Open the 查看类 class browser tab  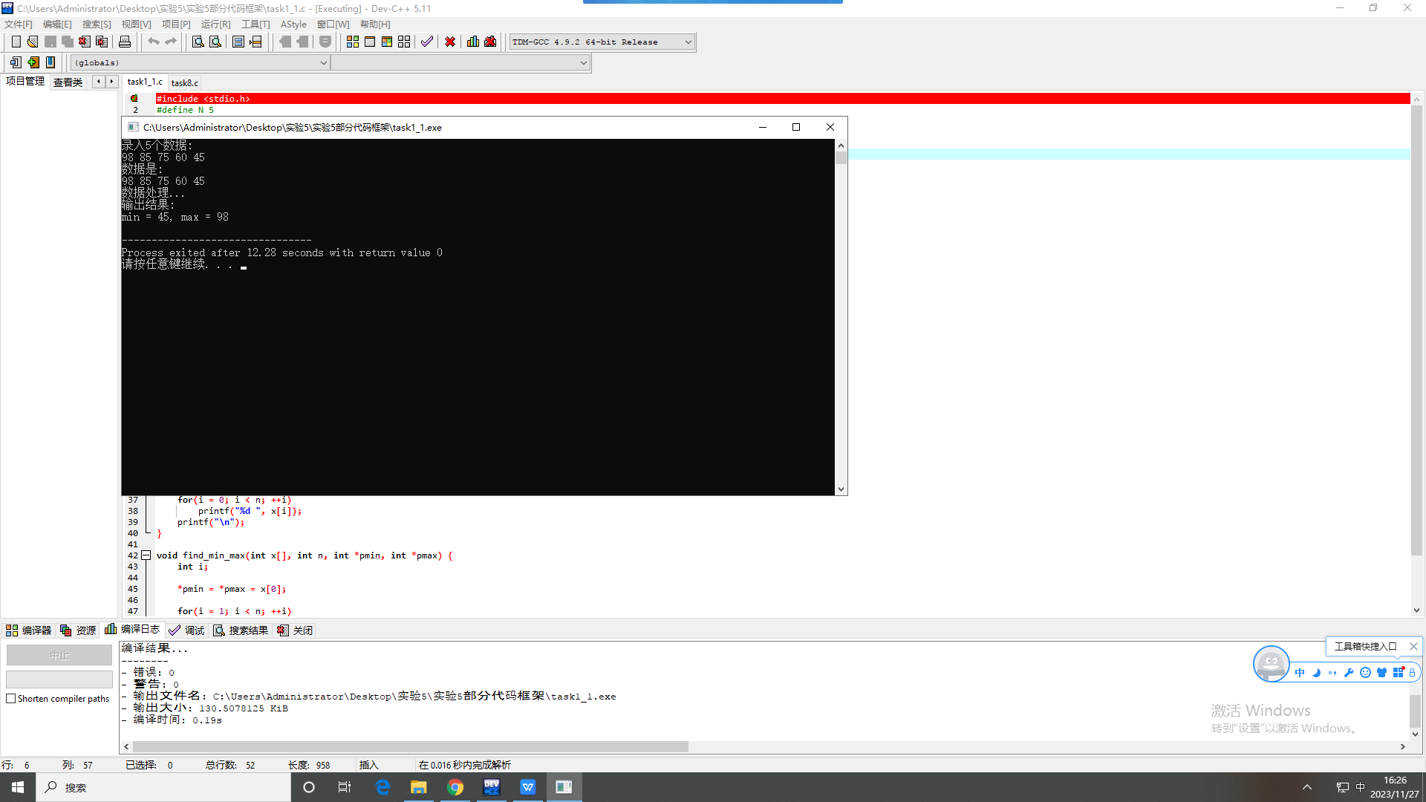[68, 82]
